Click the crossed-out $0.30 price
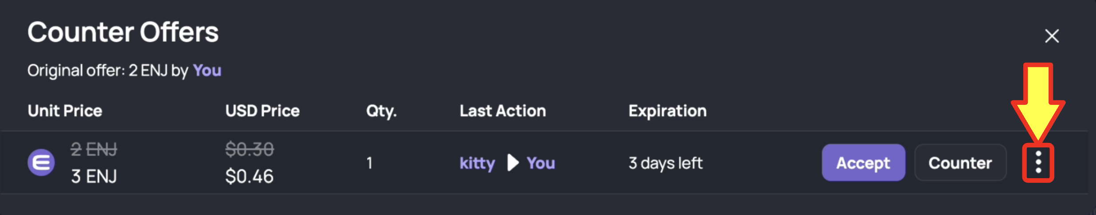1096x215 pixels. 249,150
